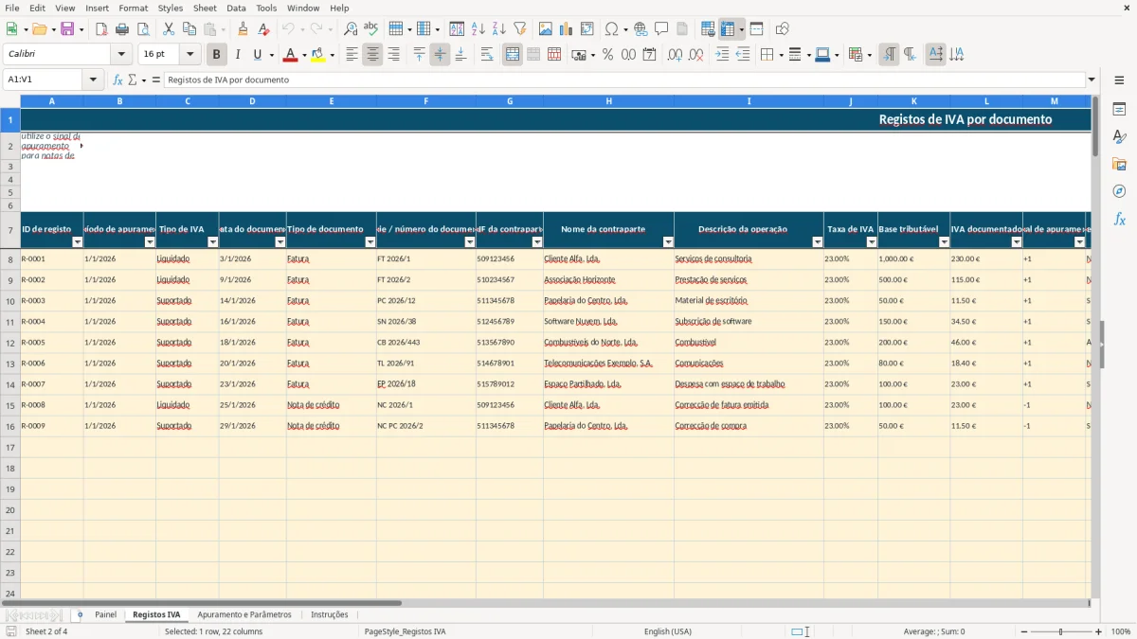Run the spelling check

(x=371, y=29)
